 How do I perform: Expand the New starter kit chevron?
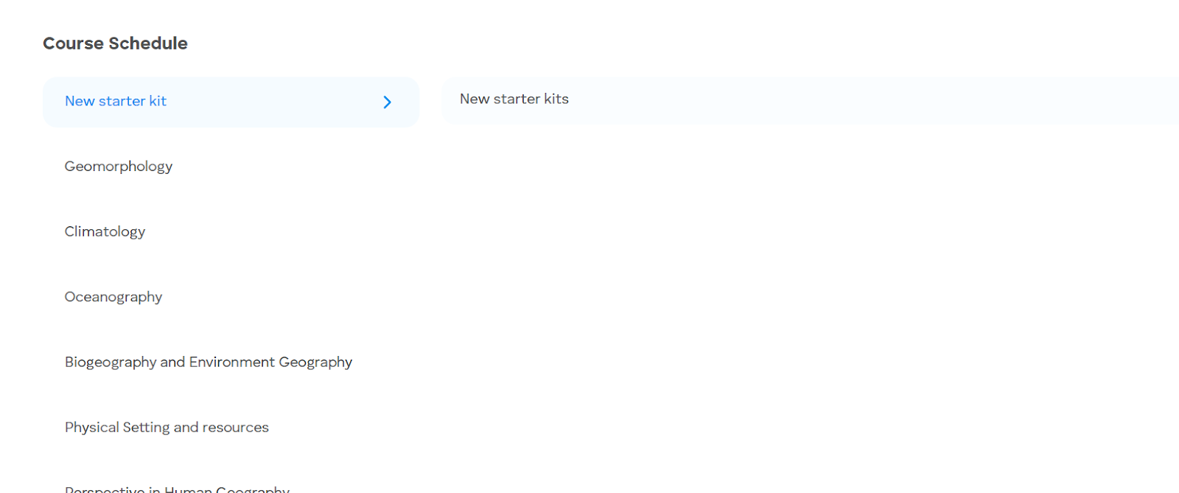click(387, 102)
